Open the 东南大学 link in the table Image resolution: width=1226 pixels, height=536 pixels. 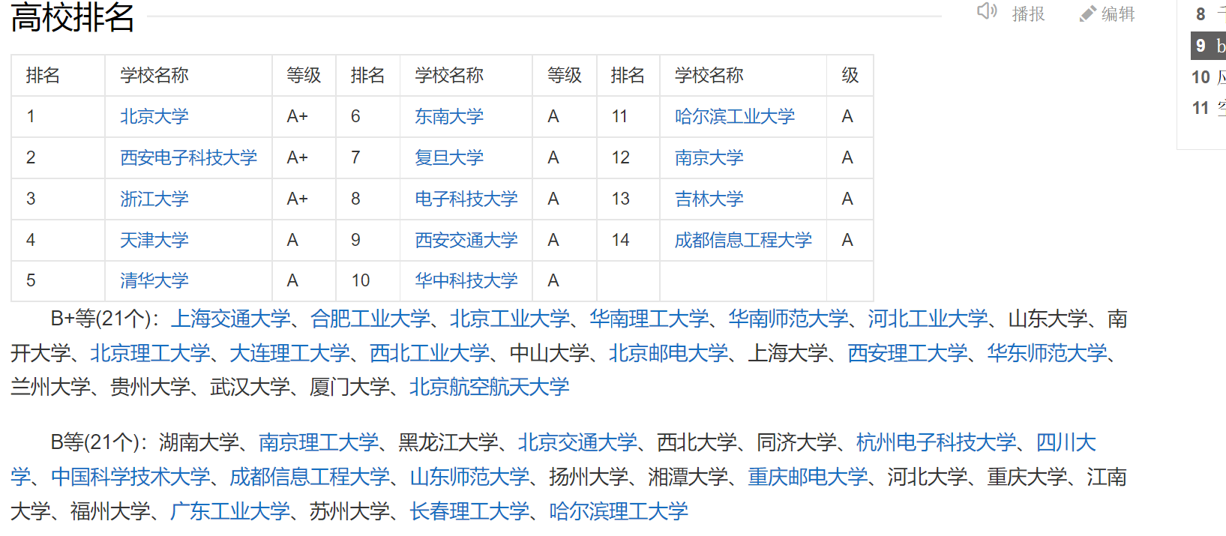[x=449, y=116]
